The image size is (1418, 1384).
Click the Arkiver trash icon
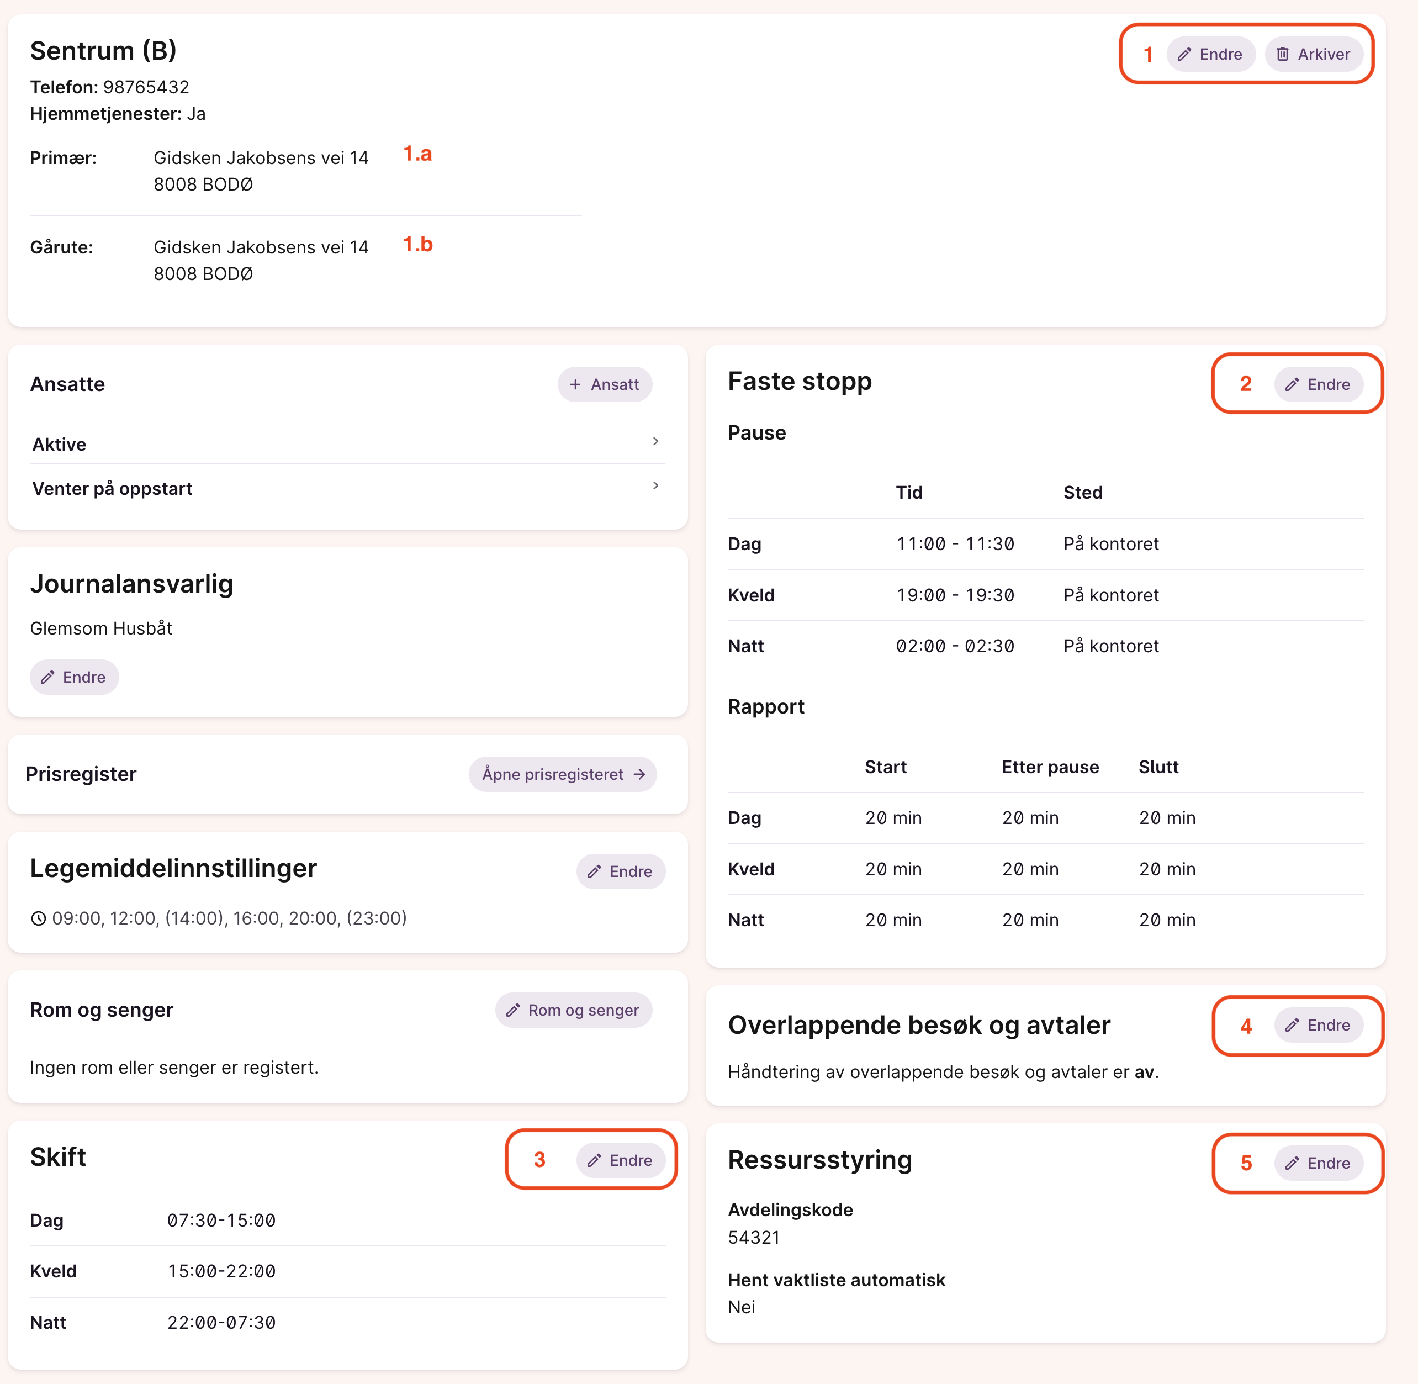click(x=1283, y=55)
